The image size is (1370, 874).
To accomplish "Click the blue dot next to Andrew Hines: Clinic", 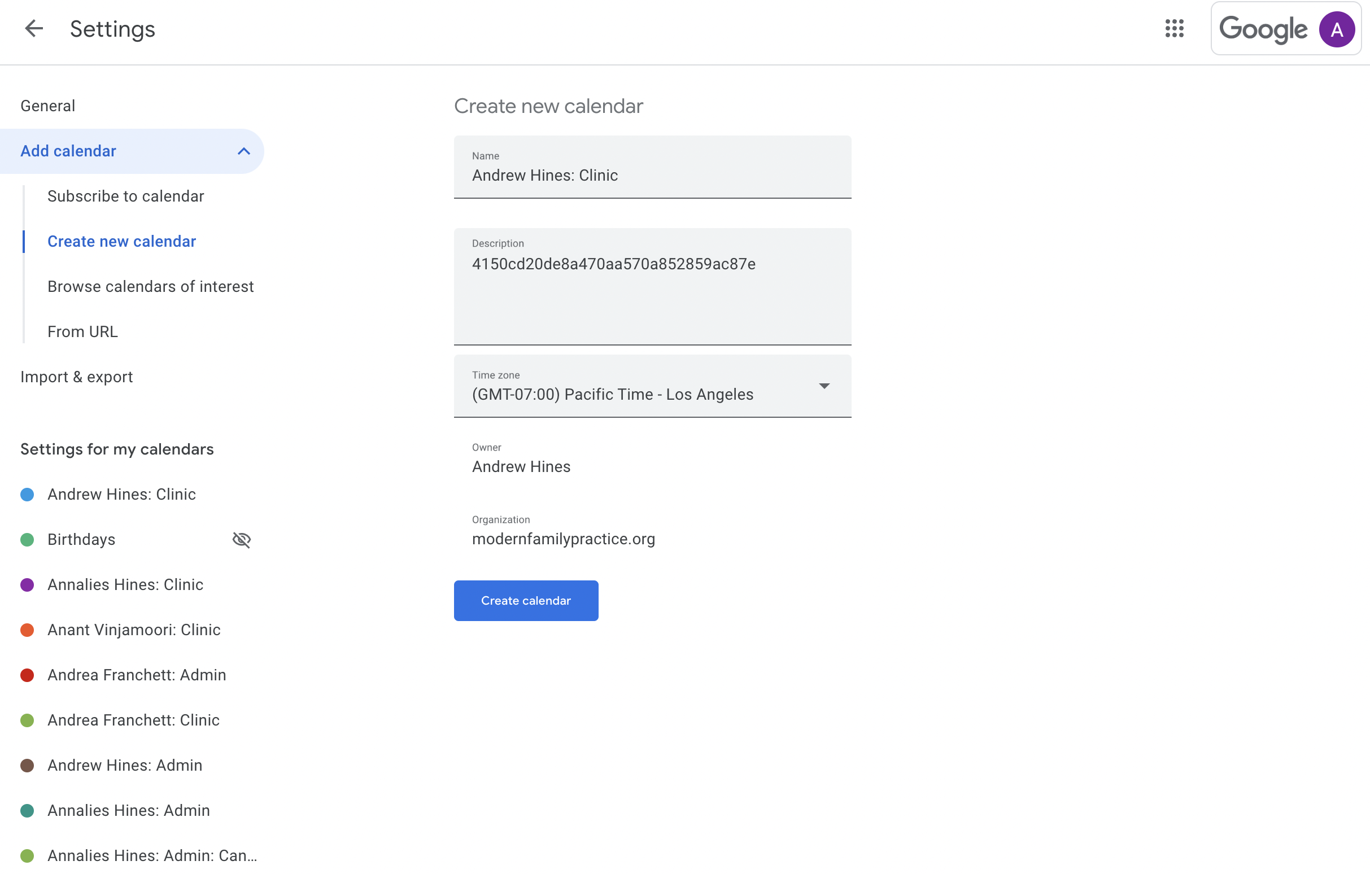I will click(x=27, y=493).
